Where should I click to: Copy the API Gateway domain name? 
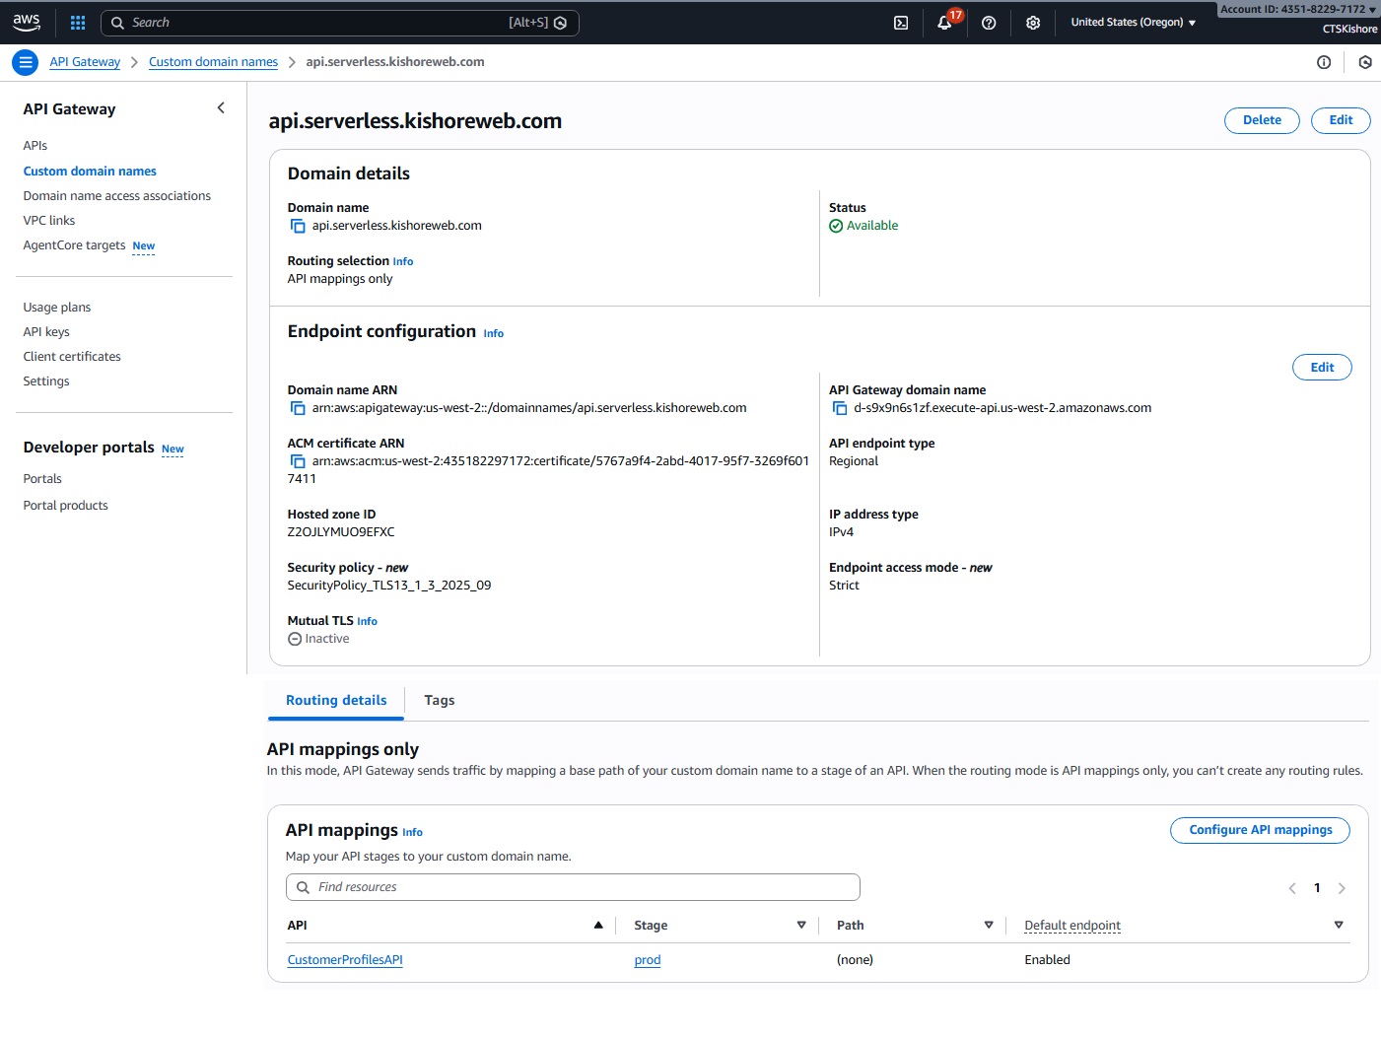coord(840,408)
